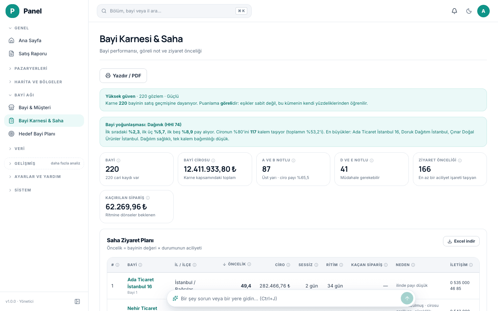Click info icon next to BAYİ card label
The height and width of the screenshot is (311, 498).
coord(119,160)
